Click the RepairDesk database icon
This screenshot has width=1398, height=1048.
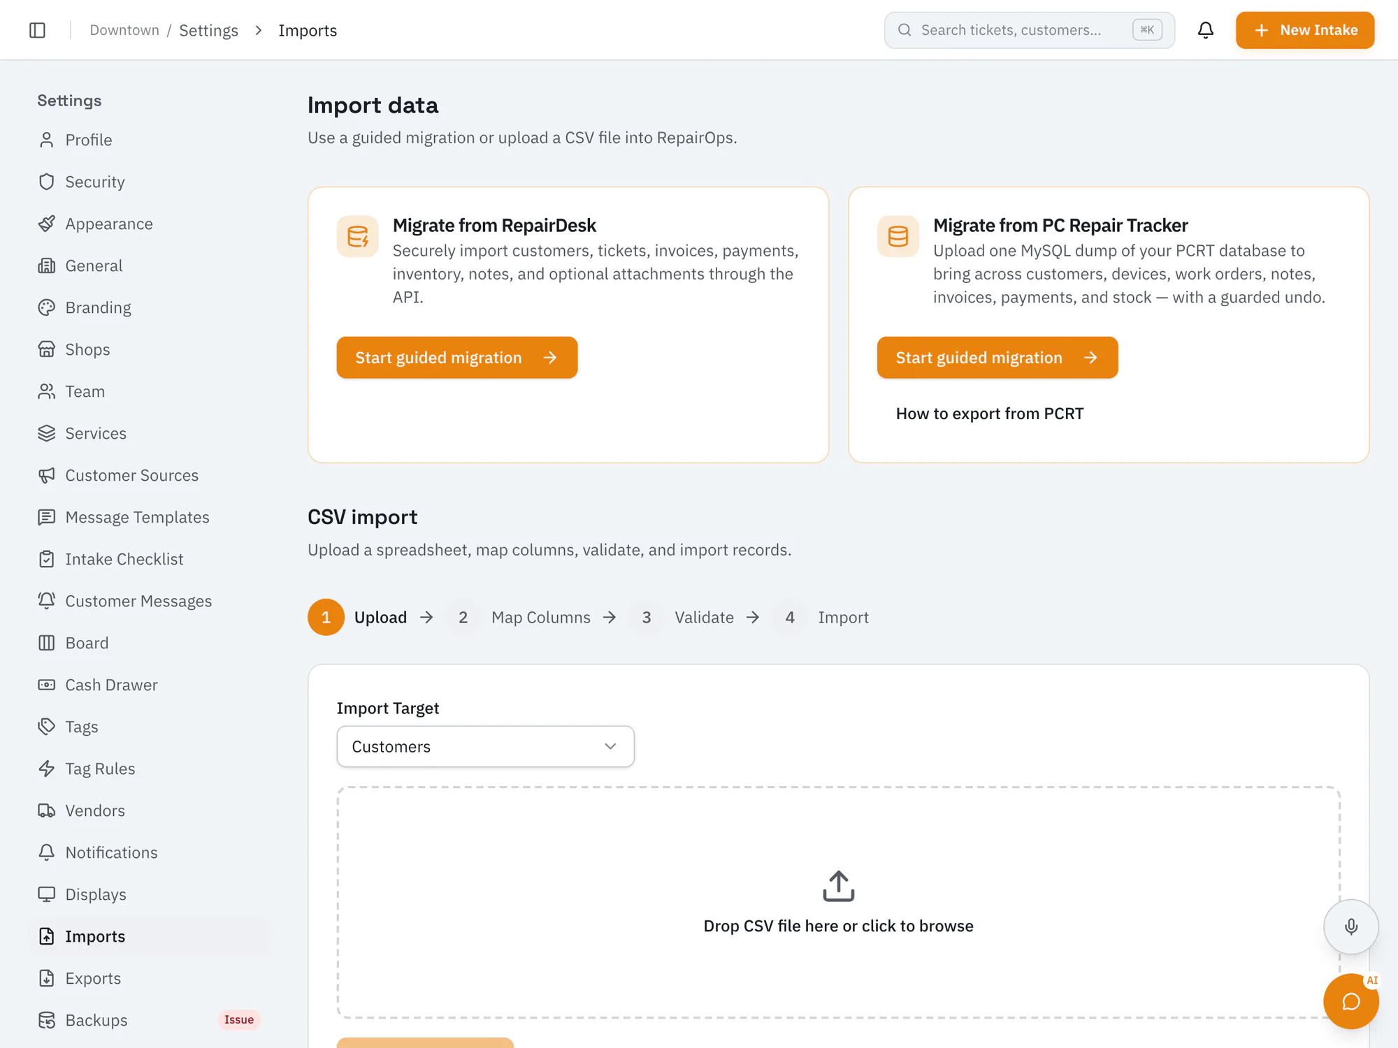pos(358,237)
